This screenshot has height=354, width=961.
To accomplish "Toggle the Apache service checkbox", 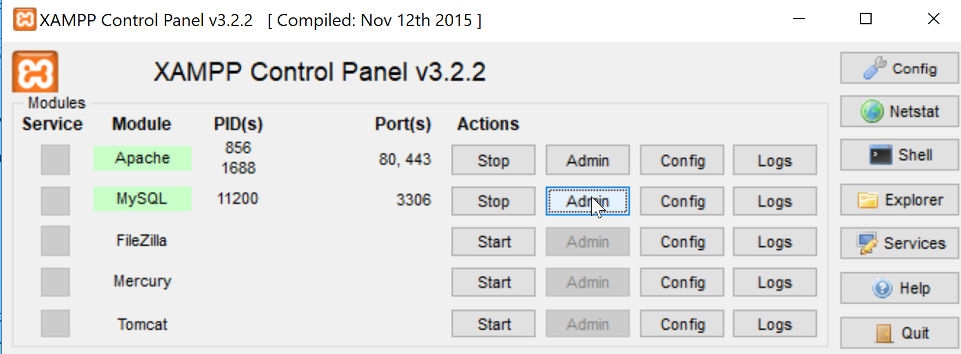I will pos(55,160).
